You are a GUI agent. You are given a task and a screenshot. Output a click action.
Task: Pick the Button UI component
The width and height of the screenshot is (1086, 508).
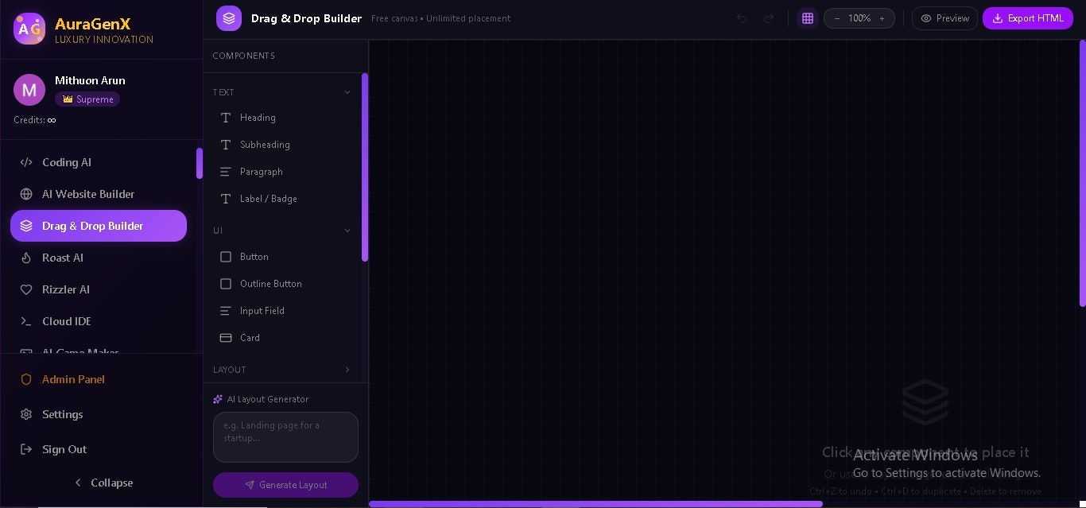pos(254,257)
